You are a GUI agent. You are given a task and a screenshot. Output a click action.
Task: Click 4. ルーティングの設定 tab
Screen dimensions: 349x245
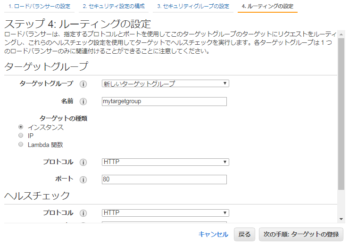pyautogui.click(x=267, y=7)
